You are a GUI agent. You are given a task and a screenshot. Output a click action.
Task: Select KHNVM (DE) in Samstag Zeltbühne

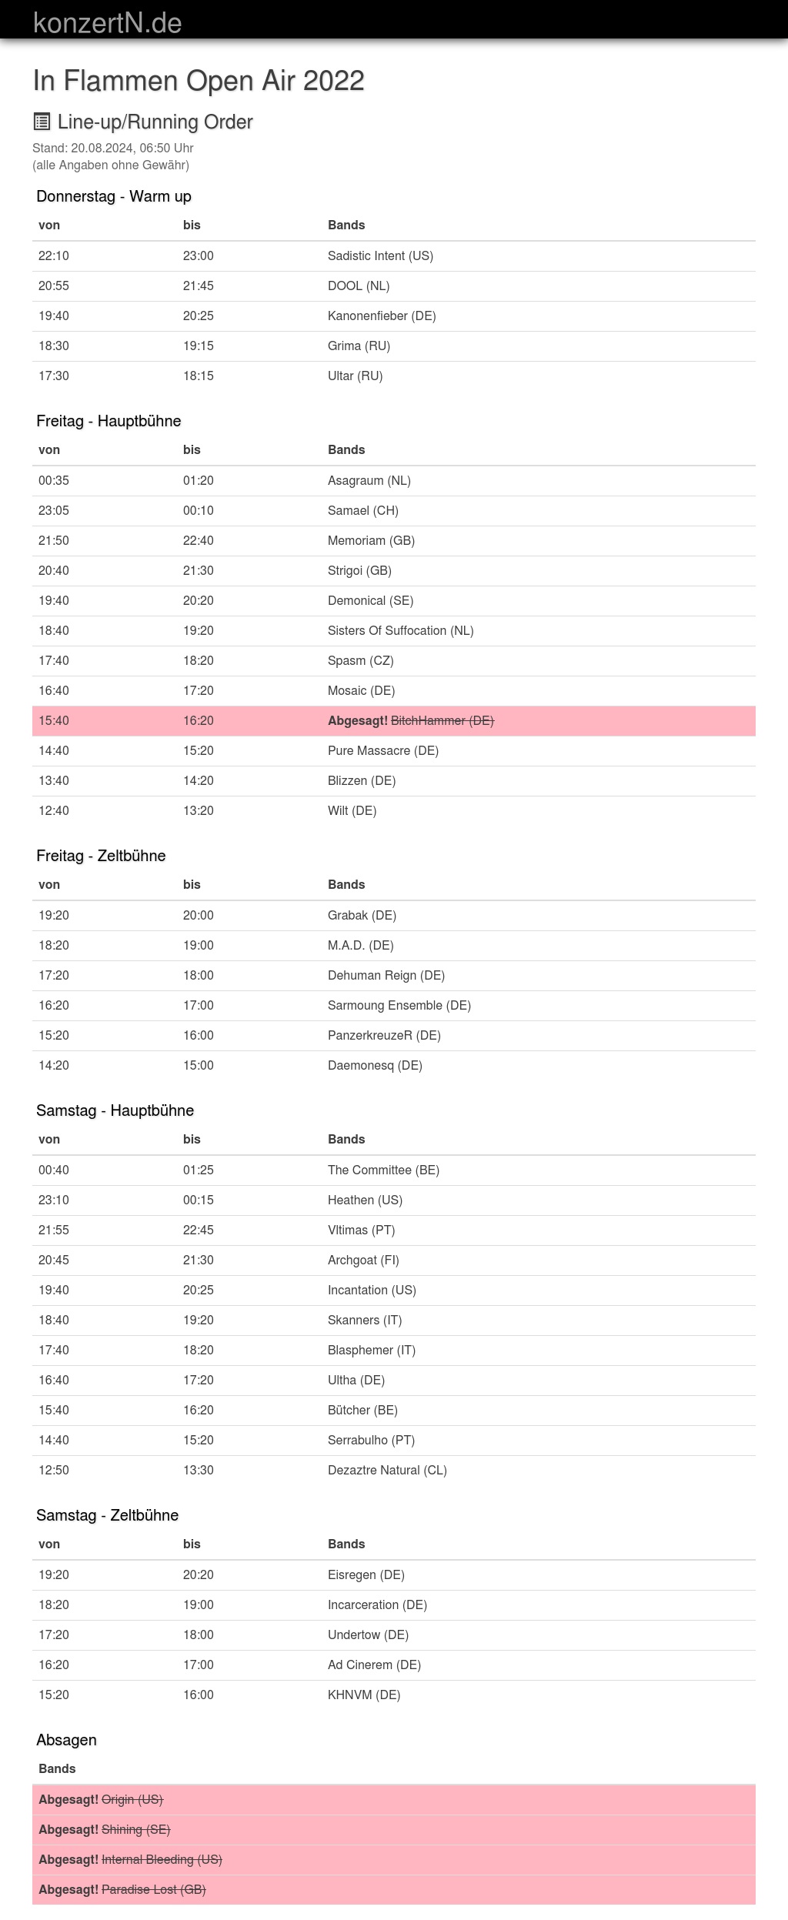[364, 1695]
